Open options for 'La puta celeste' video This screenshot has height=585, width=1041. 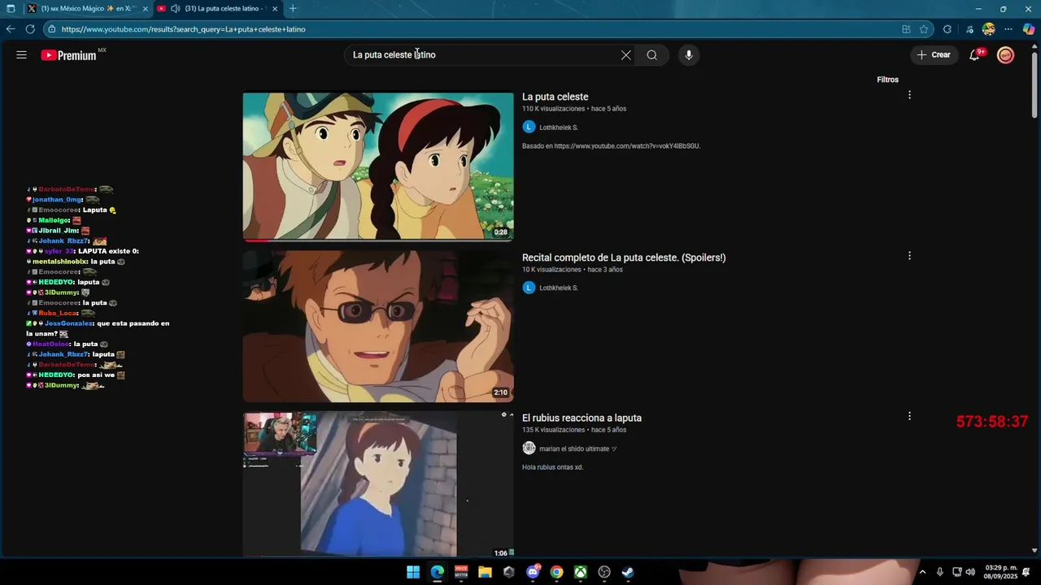point(909,95)
